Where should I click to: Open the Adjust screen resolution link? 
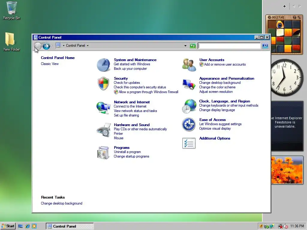[x=216, y=92]
